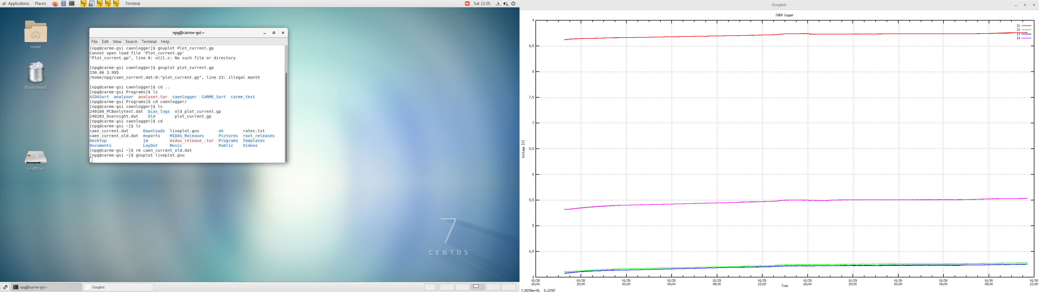The image size is (1039, 292).
Task: Open the Home folder on desktop
Action: (35, 32)
